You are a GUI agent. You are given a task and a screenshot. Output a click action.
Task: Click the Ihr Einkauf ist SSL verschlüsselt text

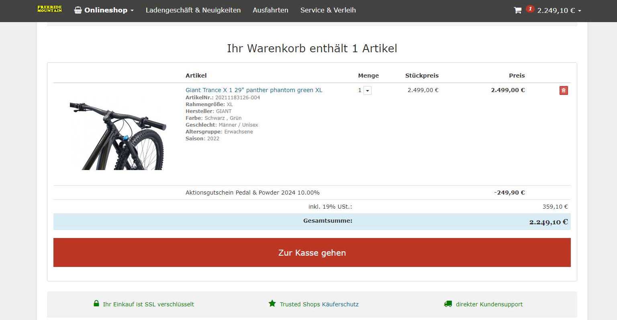[x=148, y=304]
